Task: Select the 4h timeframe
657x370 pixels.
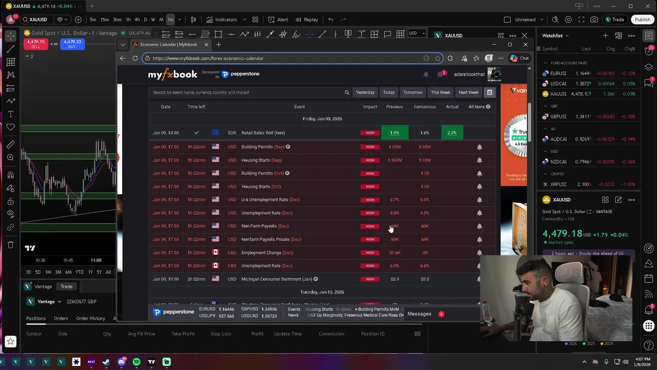Action: pos(137,20)
